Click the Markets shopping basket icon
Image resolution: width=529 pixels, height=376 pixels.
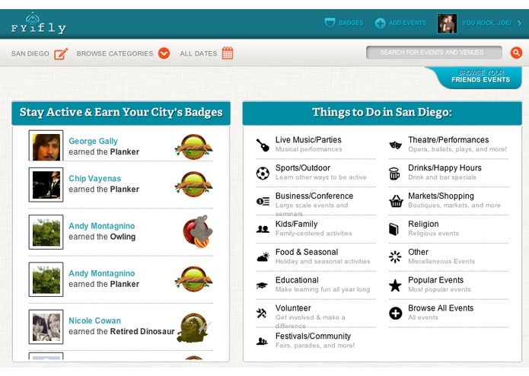tap(396, 202)
